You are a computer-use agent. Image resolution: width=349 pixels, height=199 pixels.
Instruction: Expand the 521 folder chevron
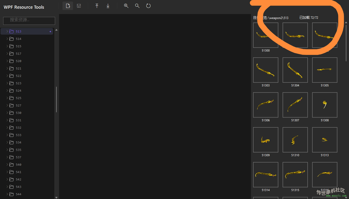coord(7,68)
